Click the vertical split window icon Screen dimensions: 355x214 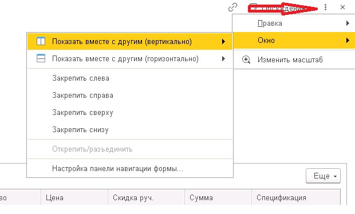click(x=41, y=41)
